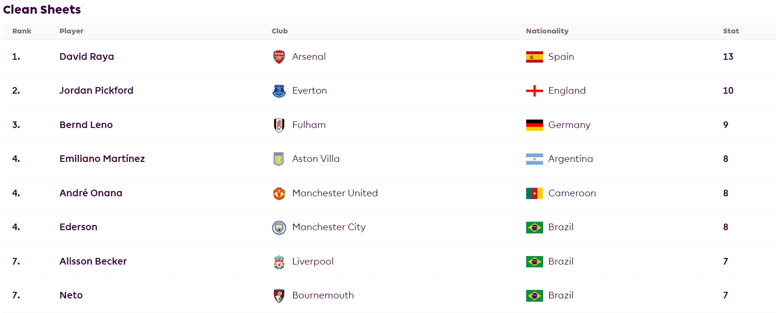
Task: Click the Fulham club crest icon
Action: pos(279,125)
